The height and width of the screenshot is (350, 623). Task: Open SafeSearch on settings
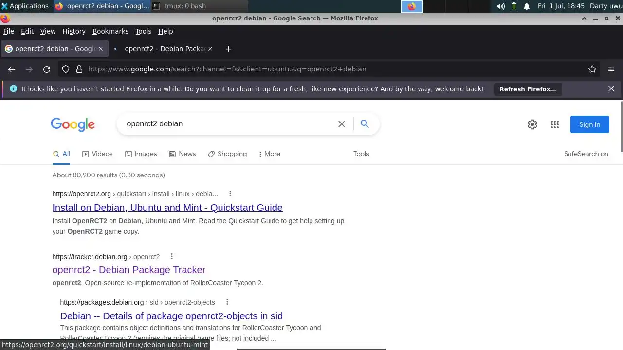[x=586, y=154]
